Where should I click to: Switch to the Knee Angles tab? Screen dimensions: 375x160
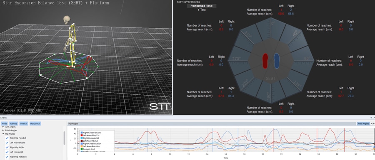tap(363, 123)
